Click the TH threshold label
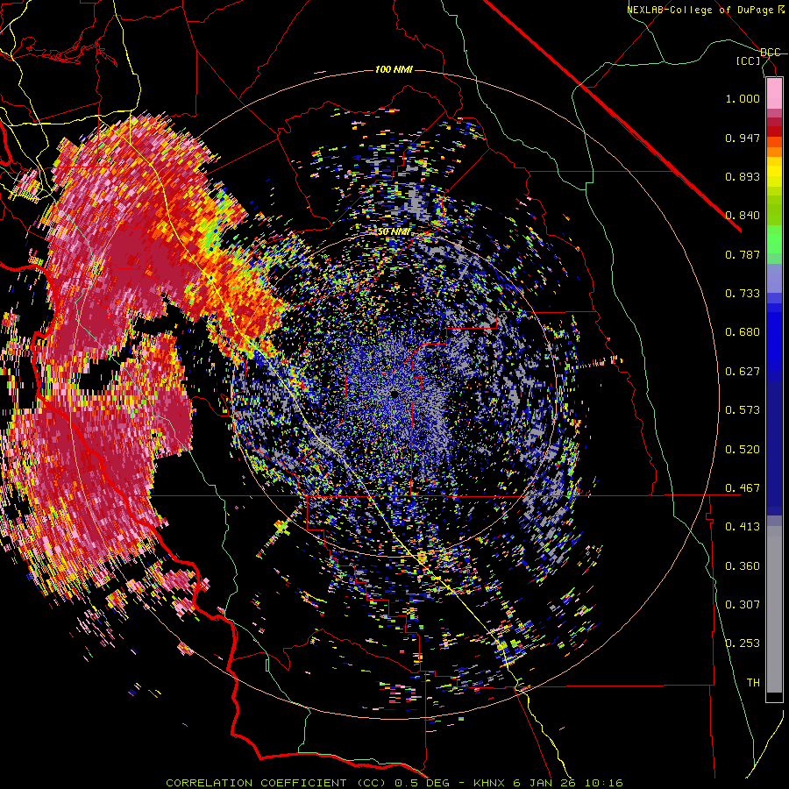Viewport: 789px width, 789px height. (753, 683)
